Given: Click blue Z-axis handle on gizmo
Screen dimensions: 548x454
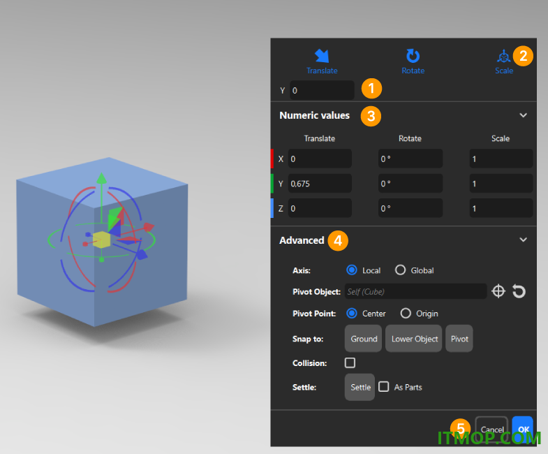Looking at the screenshot, I should pos(142,255).
